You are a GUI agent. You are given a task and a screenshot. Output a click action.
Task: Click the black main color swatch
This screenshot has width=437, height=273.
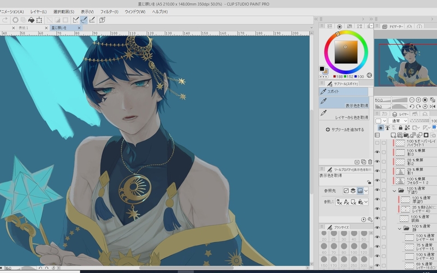[x=322, y=69]
